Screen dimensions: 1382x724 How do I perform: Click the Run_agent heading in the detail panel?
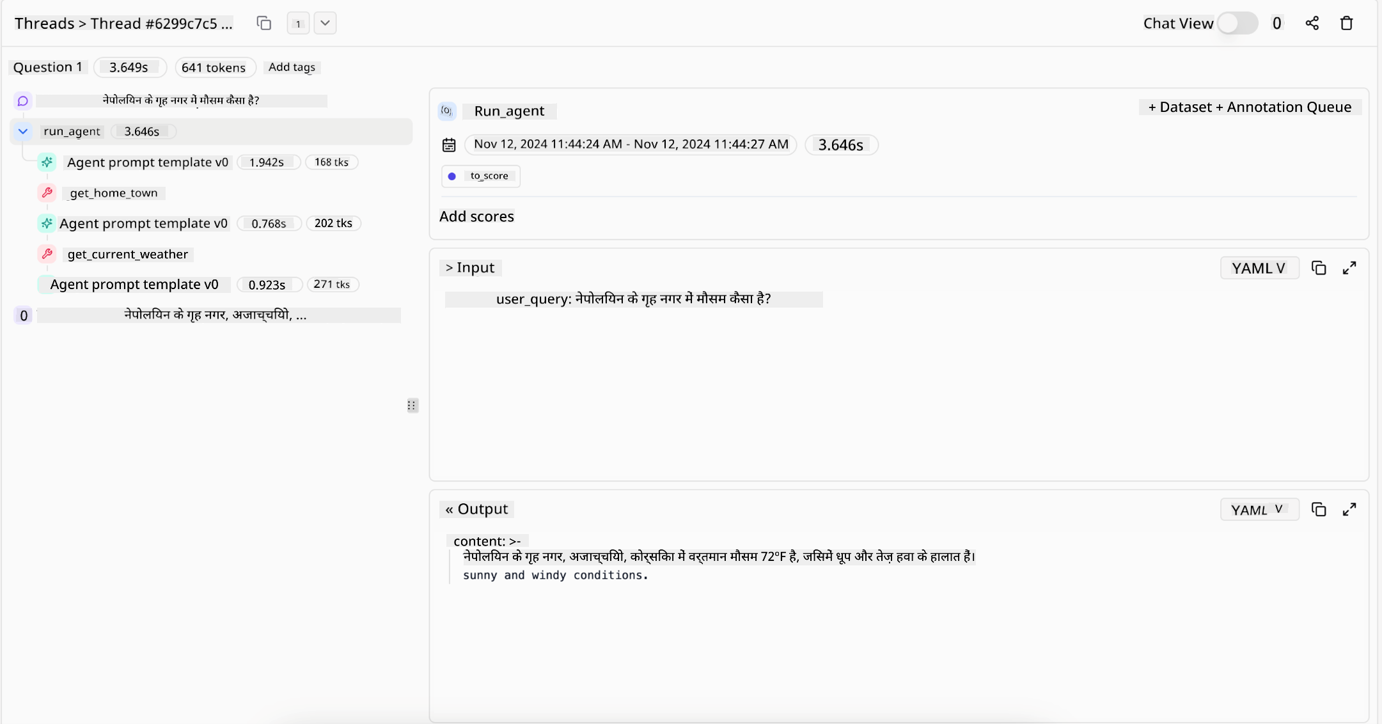(x=509, y=111)
